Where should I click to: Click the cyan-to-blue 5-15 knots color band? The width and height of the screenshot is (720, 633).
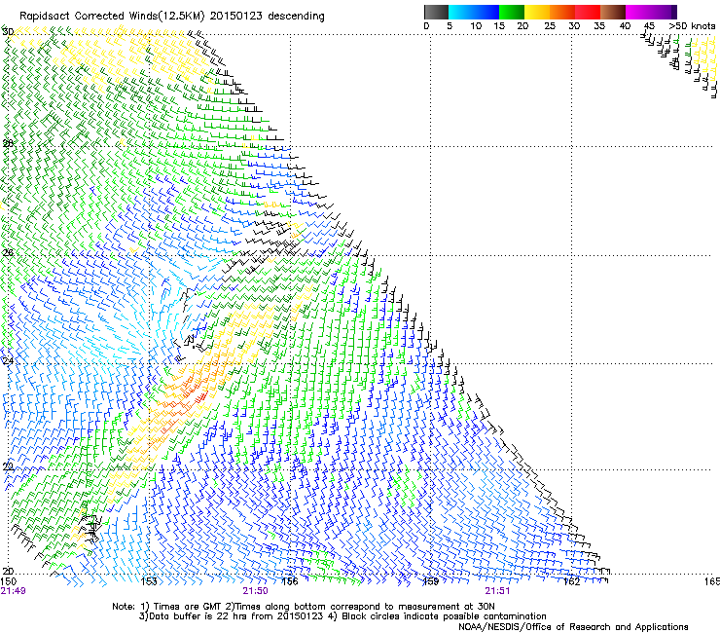tap(474, 12)
